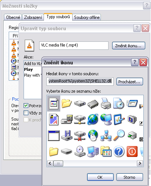The width and height of the screenshot is (151, 186).
Task: Select the printer icon
Action: [106, 103]
